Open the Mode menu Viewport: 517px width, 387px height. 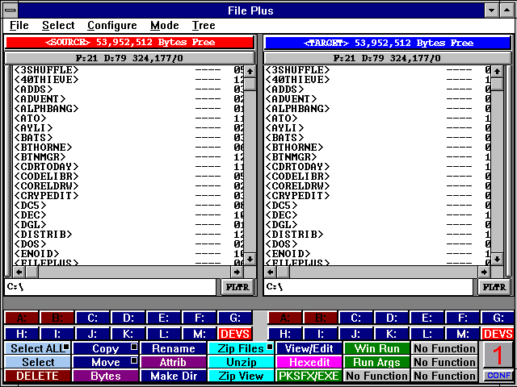click(x=165, y=26)
